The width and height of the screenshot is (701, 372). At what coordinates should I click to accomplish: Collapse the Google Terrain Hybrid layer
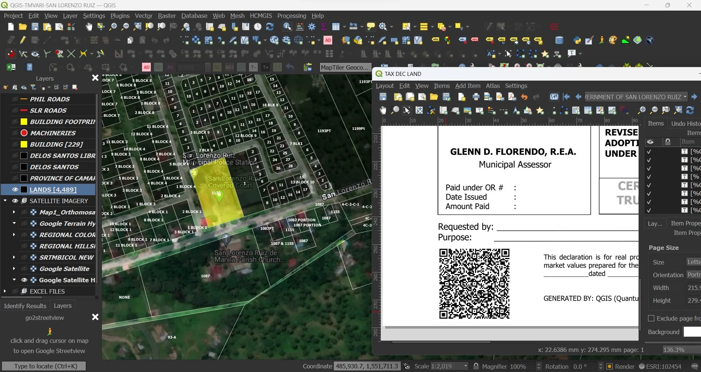(x=14, y=224)
